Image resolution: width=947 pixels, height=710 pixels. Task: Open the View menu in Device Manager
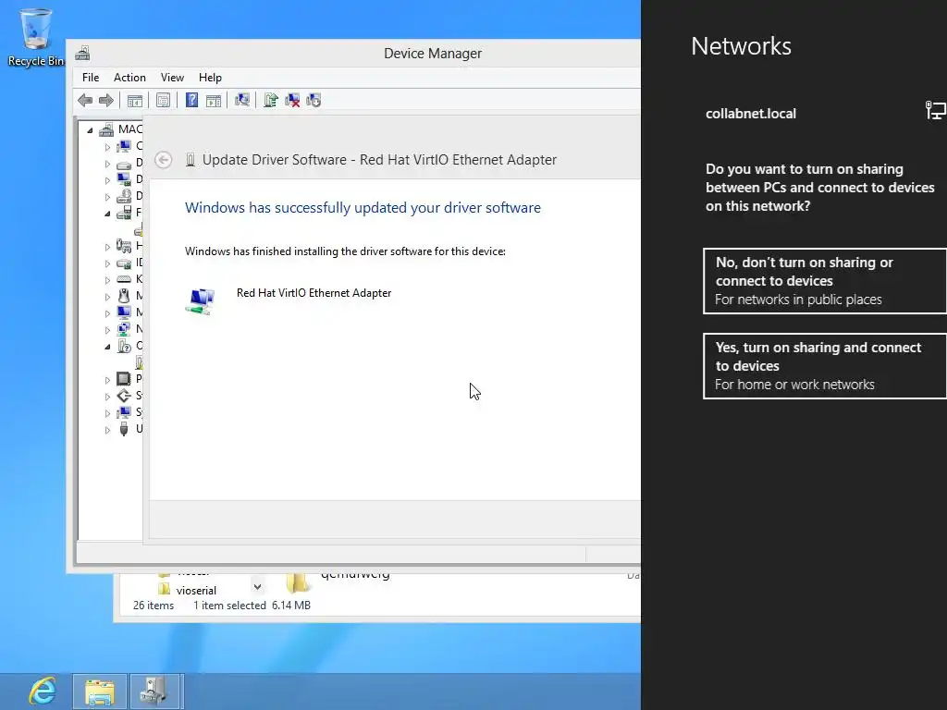tap(172, 78)
